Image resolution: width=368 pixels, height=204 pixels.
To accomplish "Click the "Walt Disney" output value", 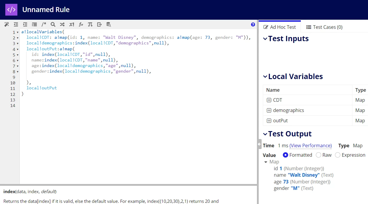I will (304, 175).
